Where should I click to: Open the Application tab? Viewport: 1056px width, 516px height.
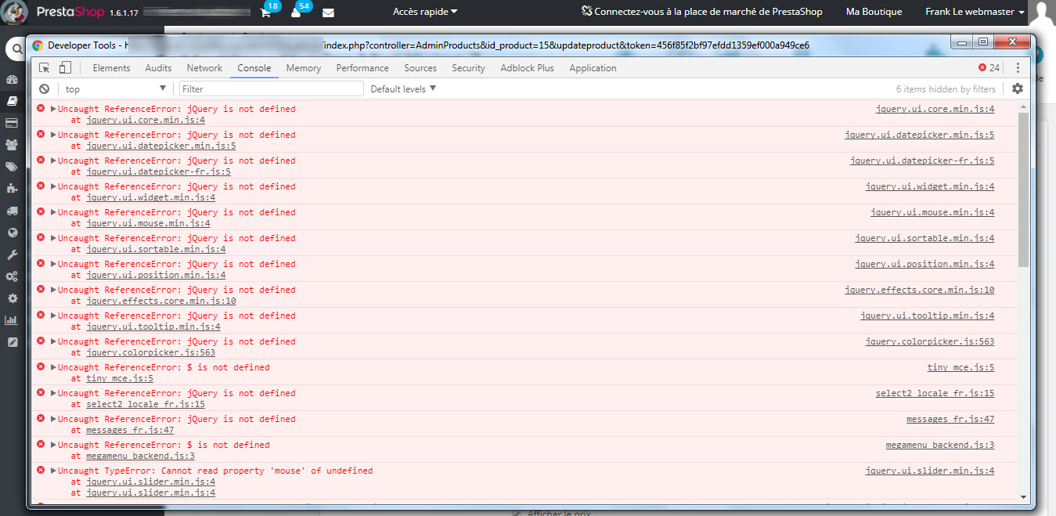coord(593,68)
